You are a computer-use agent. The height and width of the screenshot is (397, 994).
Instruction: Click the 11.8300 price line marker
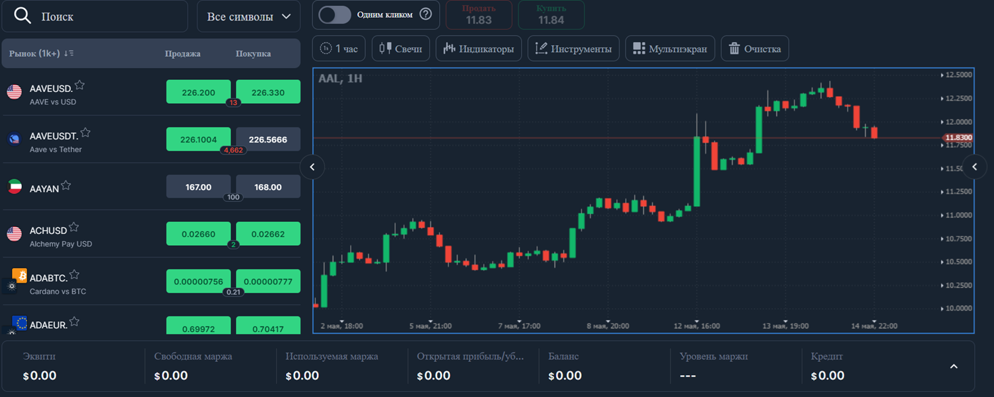(x=958, y=138)
